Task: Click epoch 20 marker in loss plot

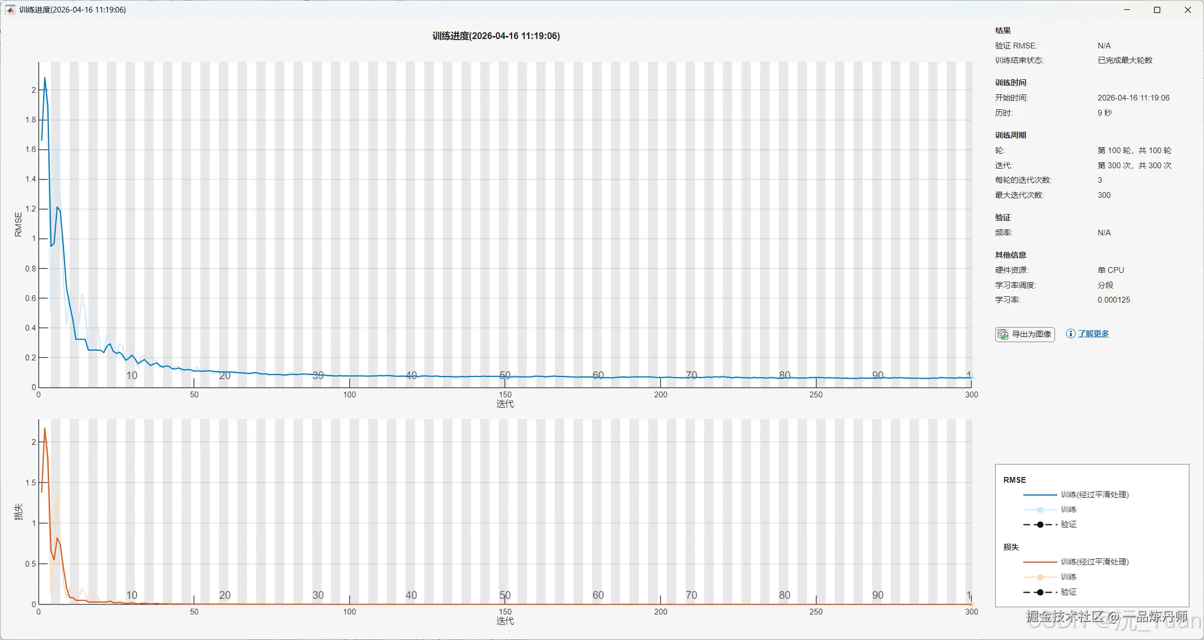Action: [224, 595]
